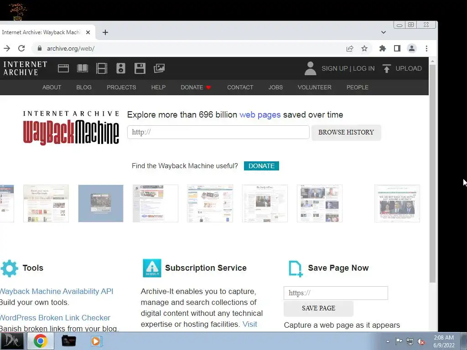Open Chrome from the taskbar
467x350 pixels.
41,341
